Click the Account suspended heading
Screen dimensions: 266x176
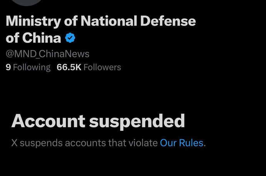click(98, 121)
